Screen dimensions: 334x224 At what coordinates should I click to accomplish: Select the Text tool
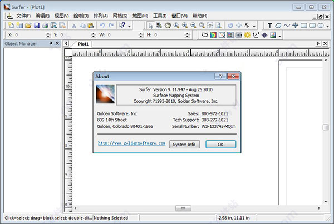pos(269,26)
